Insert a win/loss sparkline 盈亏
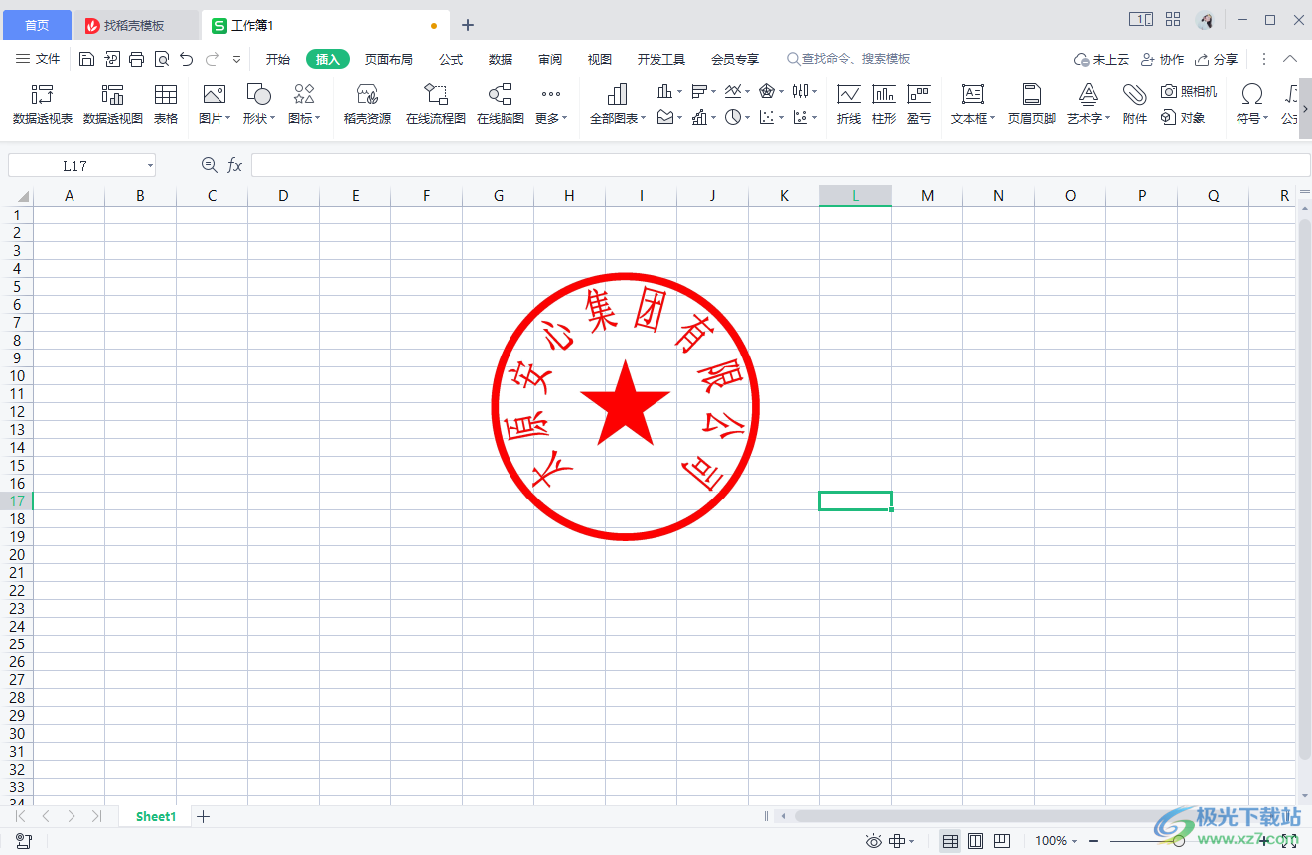Screen dimensions: 1312x855 919,105
